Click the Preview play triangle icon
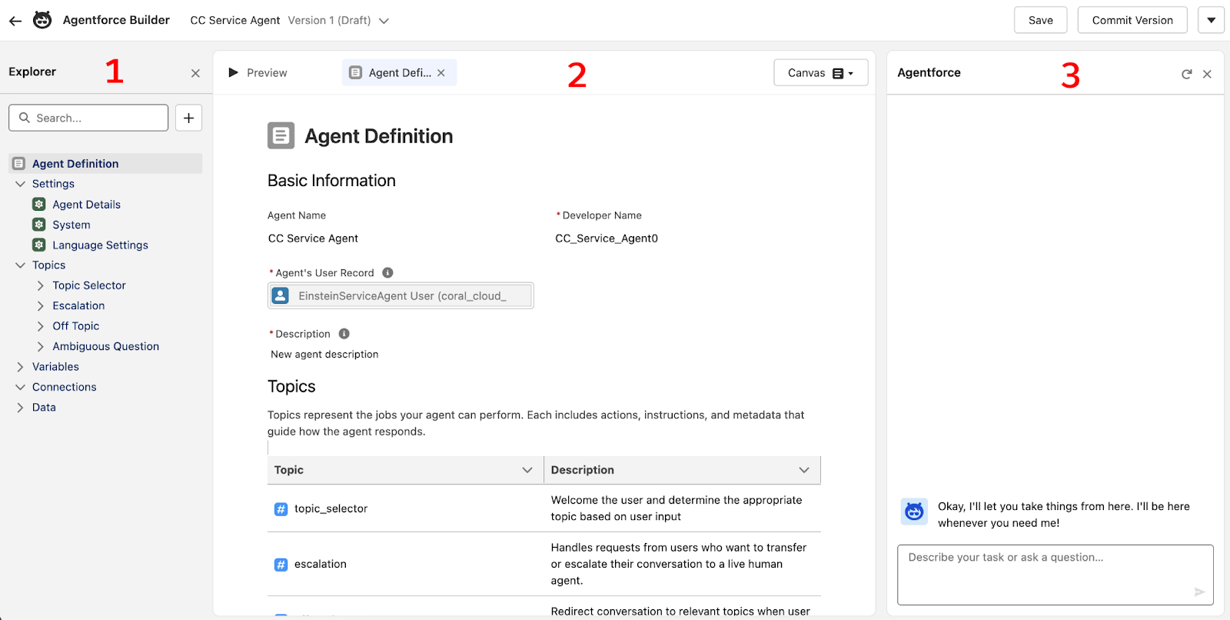Image resolution: width=1230 pixels, height=620 pixels. [233, 72]
